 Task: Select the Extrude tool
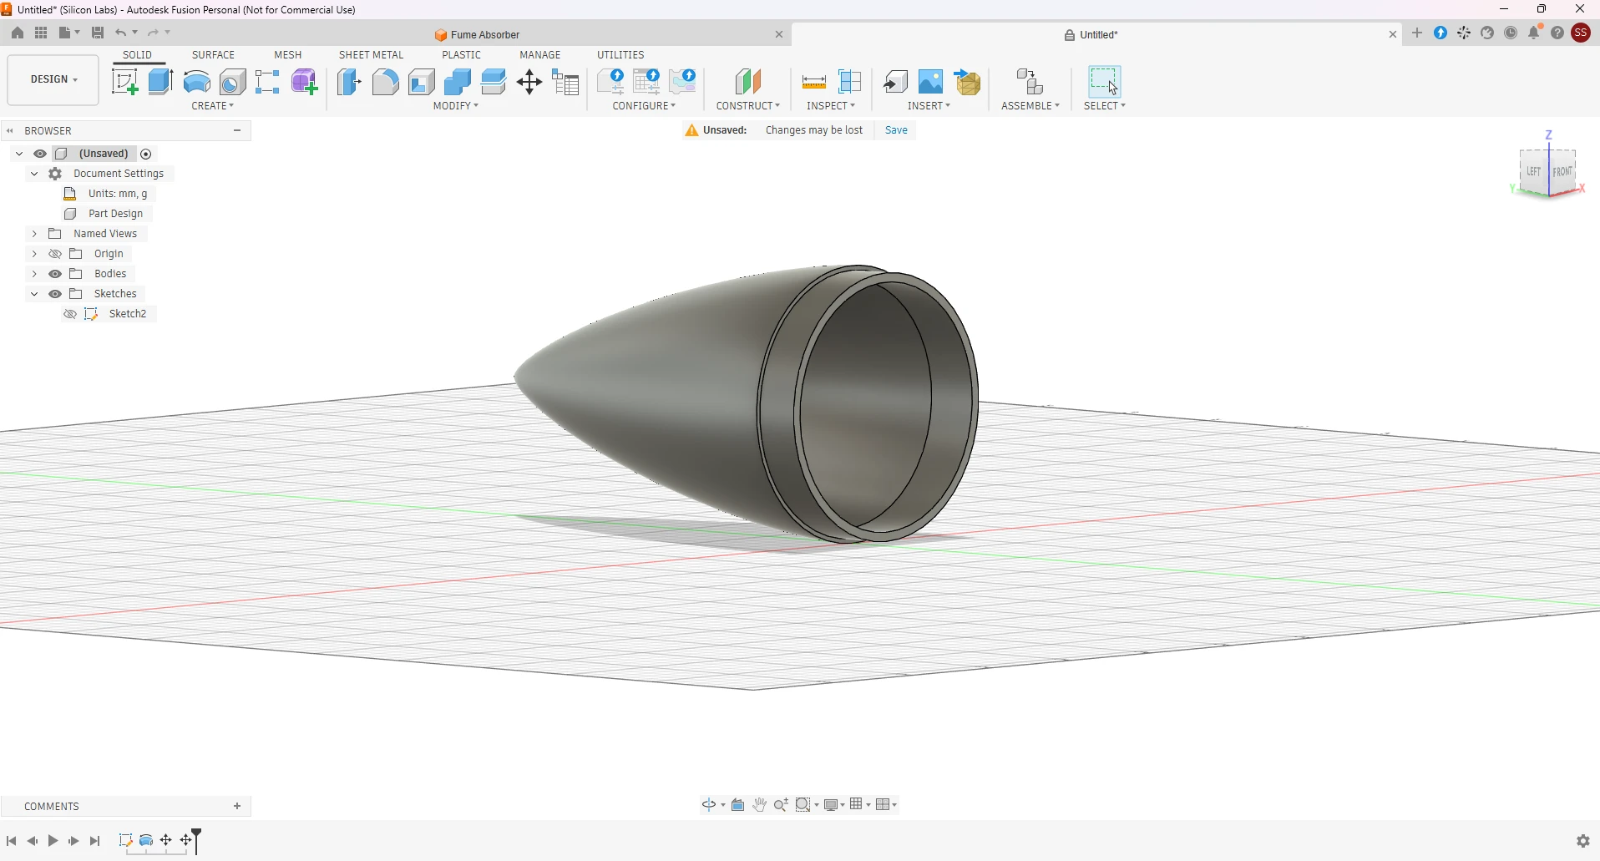(160, 82)
